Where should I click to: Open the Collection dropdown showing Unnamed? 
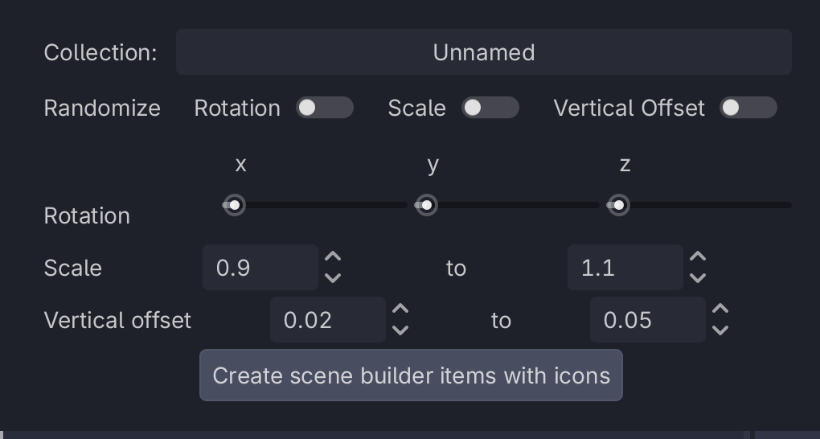point(483,52)
